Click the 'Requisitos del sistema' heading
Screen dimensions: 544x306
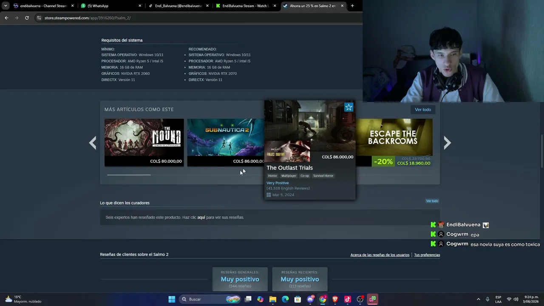point(122,40)
